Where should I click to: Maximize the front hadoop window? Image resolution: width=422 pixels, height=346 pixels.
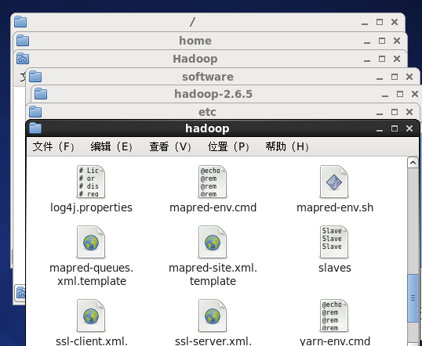click(x=395, y=128)
